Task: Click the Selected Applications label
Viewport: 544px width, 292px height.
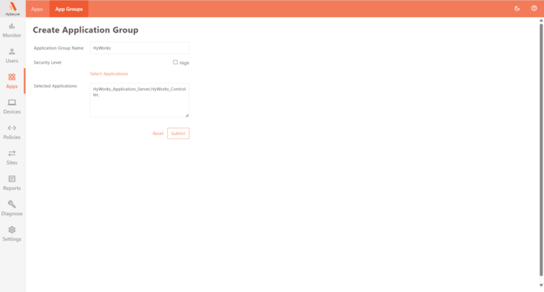Action: (x=55, y=86)
